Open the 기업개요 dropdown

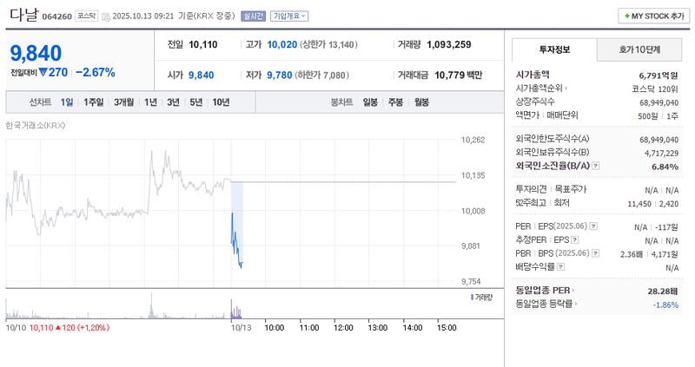tap(288, 16)
